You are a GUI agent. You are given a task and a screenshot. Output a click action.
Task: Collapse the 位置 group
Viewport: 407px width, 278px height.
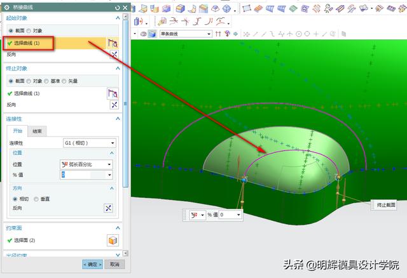click(112, 152)
